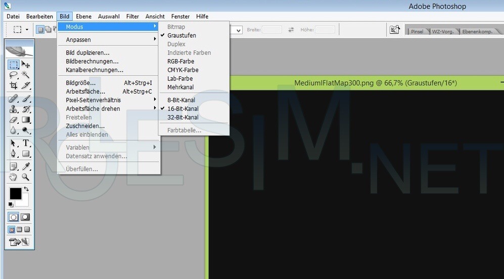Image resolution: width=504 pixels, height=279 pixels.
Task: Switch to the Pinsel palette tab
Action: coord(417,31)
